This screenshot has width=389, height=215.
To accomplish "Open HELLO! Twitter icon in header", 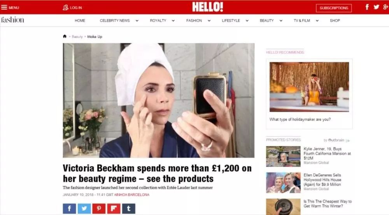I will point(376,7).
